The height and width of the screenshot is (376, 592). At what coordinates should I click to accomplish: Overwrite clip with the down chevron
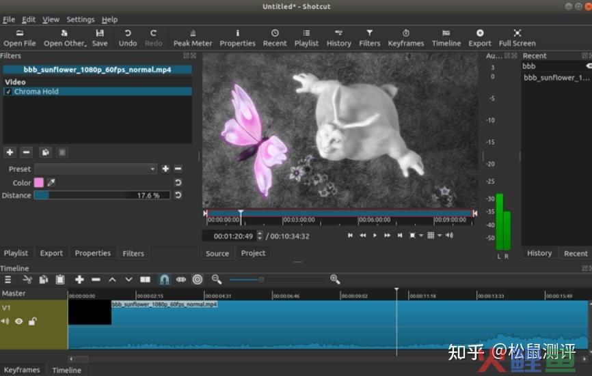pyautogui.click(x=129, y=280)
